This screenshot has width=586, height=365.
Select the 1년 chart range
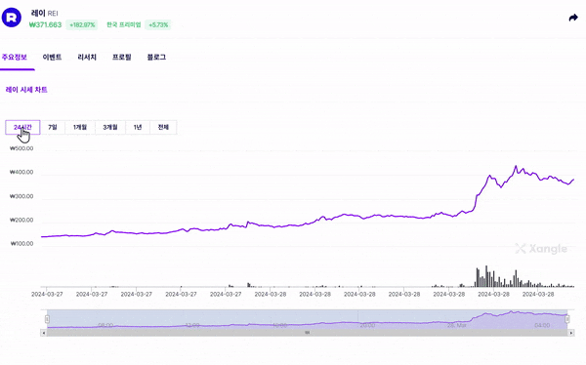(x=138, y=128)
